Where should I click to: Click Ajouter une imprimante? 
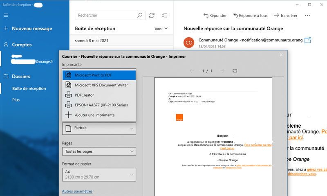99,115
